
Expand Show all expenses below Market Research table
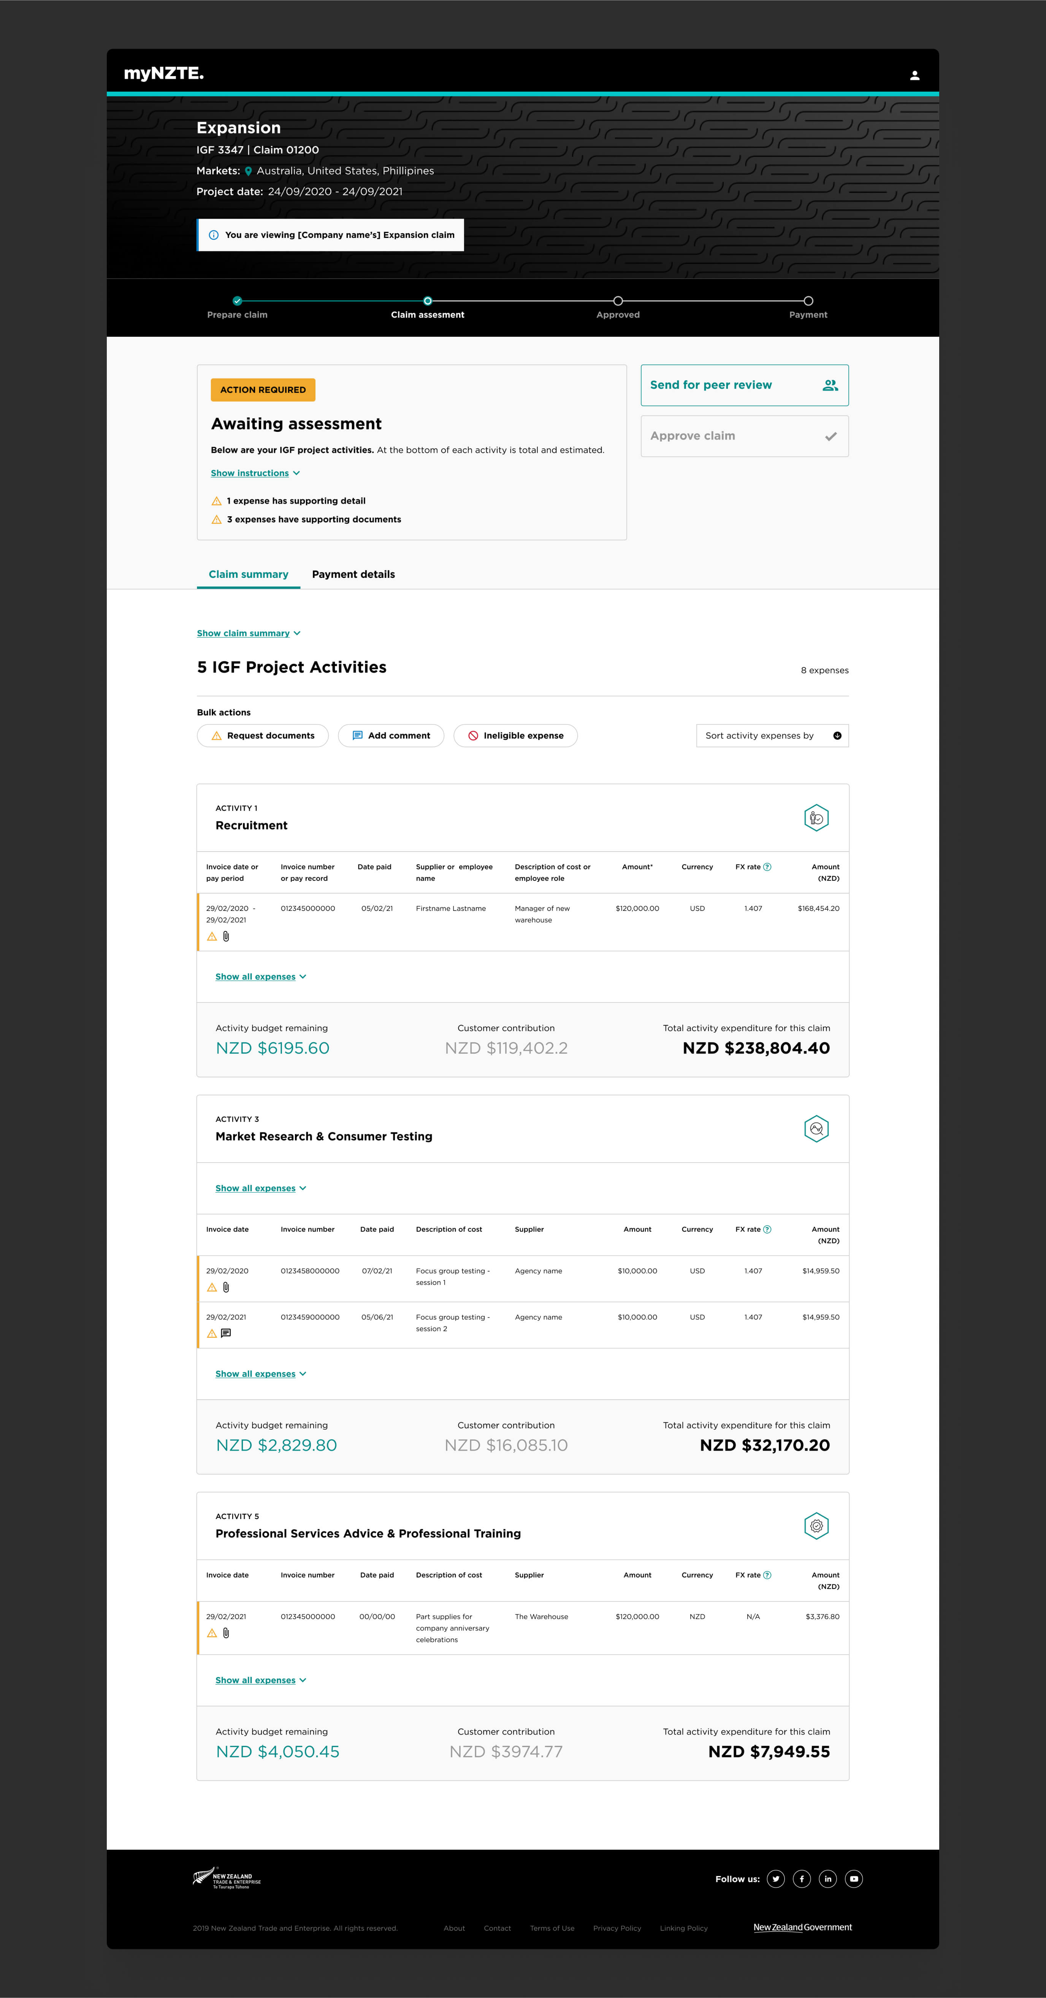pos(260,1374)
